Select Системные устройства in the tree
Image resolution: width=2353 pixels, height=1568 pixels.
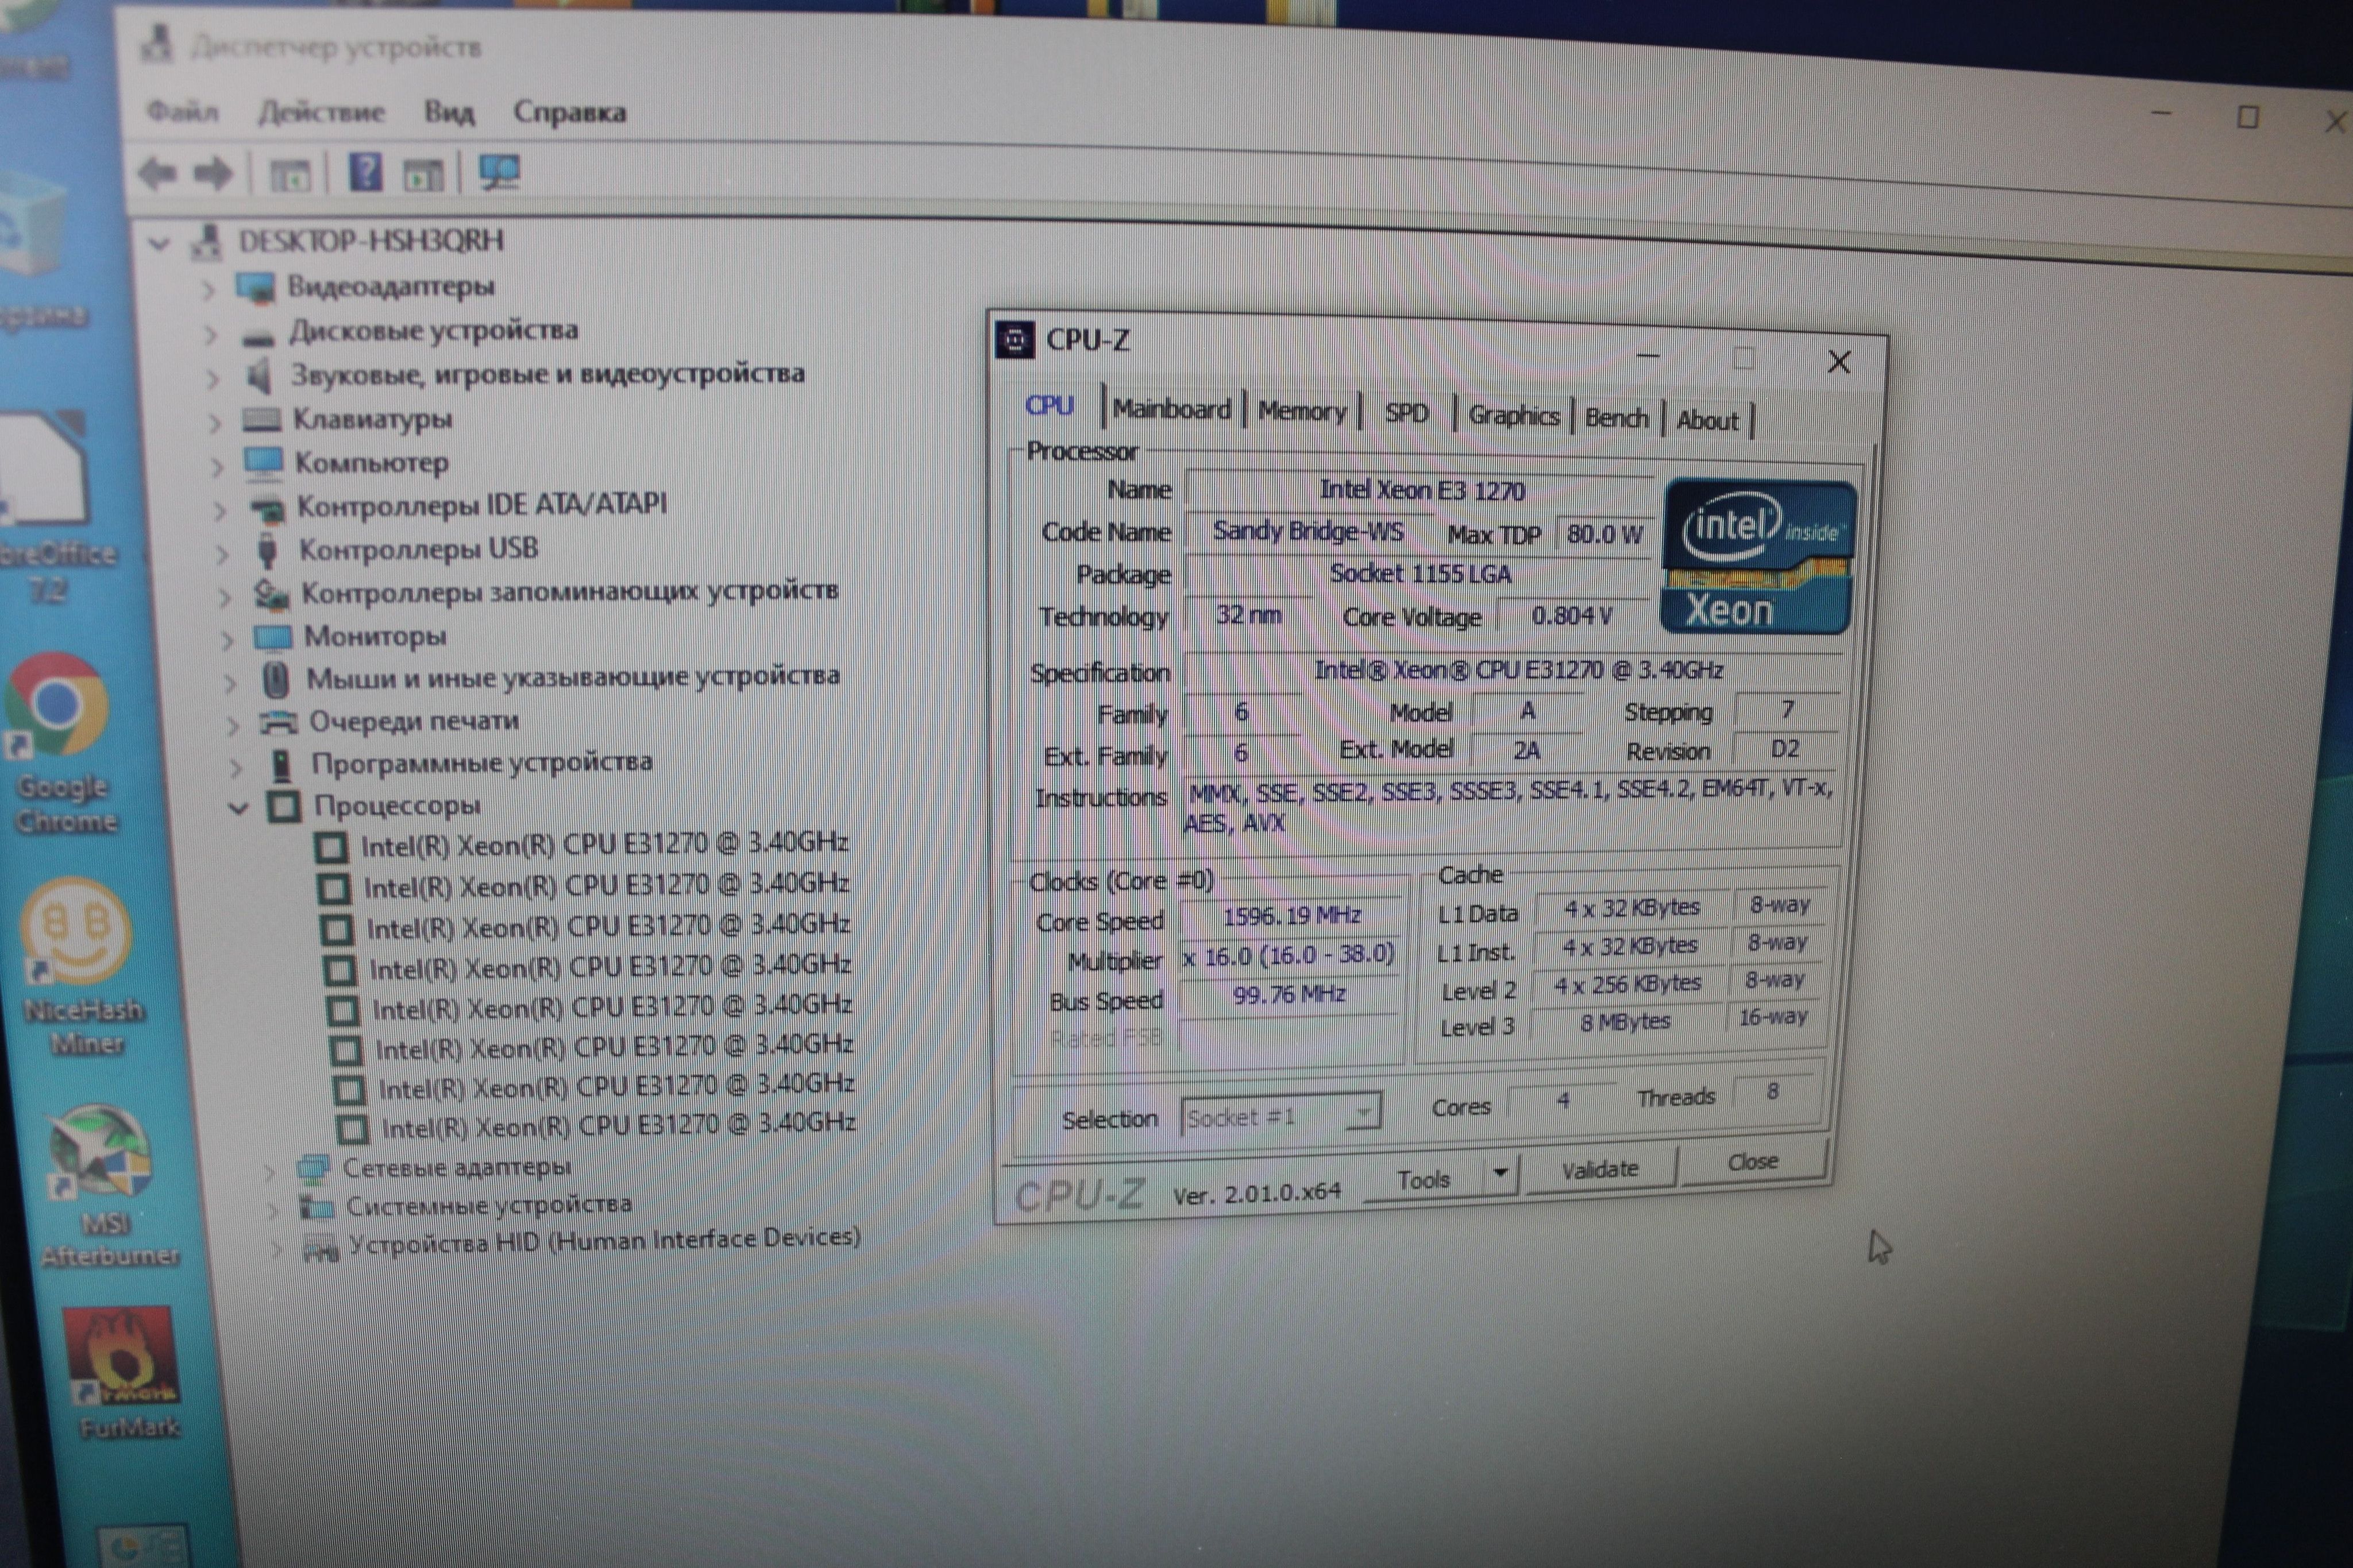pyautogui.click(x=488, y=1205)
